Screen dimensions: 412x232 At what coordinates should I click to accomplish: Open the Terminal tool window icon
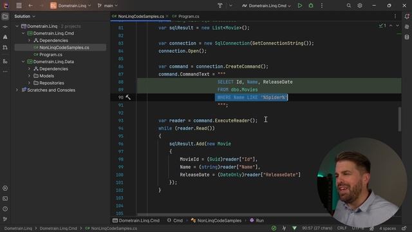pos(5,198)
